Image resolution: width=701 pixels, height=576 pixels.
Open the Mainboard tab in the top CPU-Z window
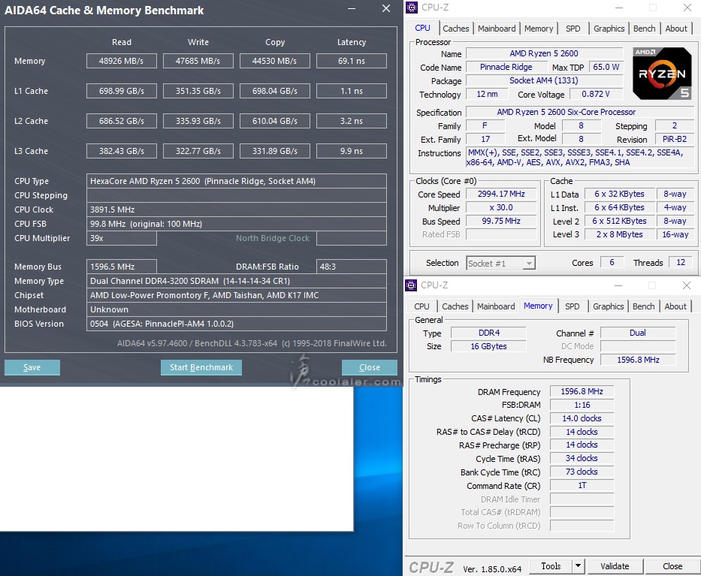tap(496, 29)
